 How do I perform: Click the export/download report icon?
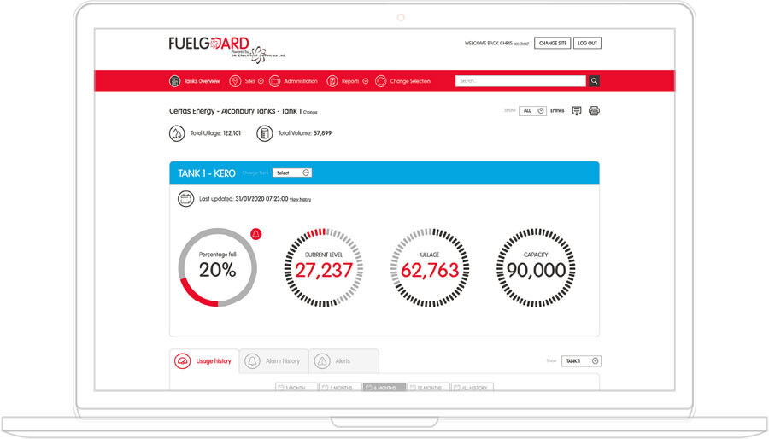pyautogui.click(x=577, y=111)
